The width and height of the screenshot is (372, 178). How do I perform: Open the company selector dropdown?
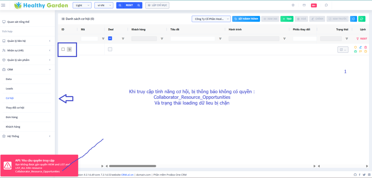coord(211,19)
